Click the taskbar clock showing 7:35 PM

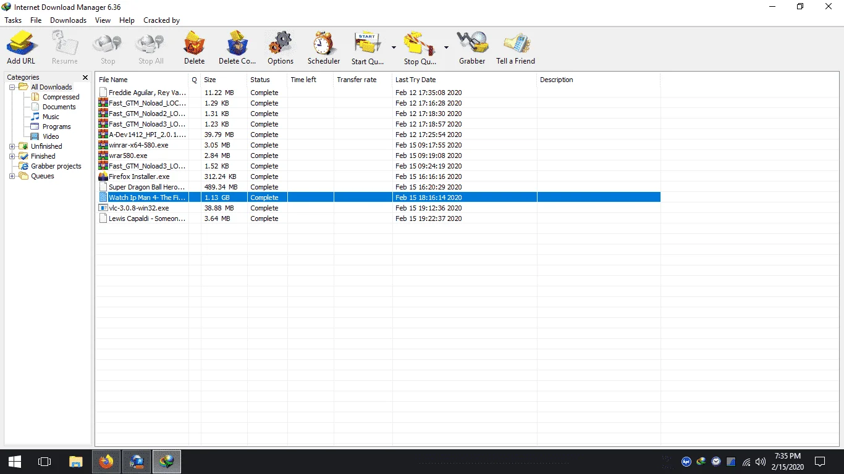787,456
